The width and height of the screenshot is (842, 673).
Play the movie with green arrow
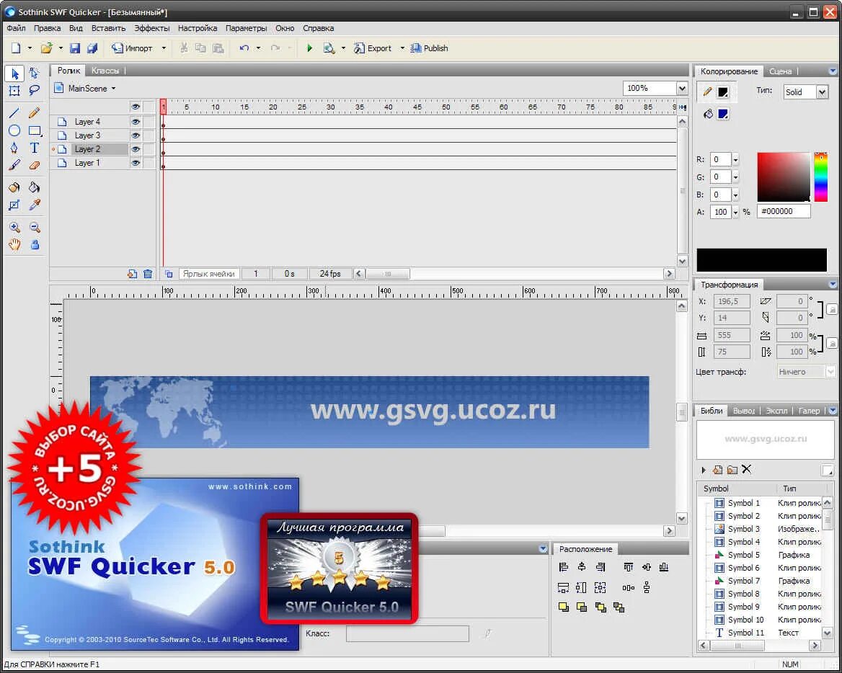[309, 48]
